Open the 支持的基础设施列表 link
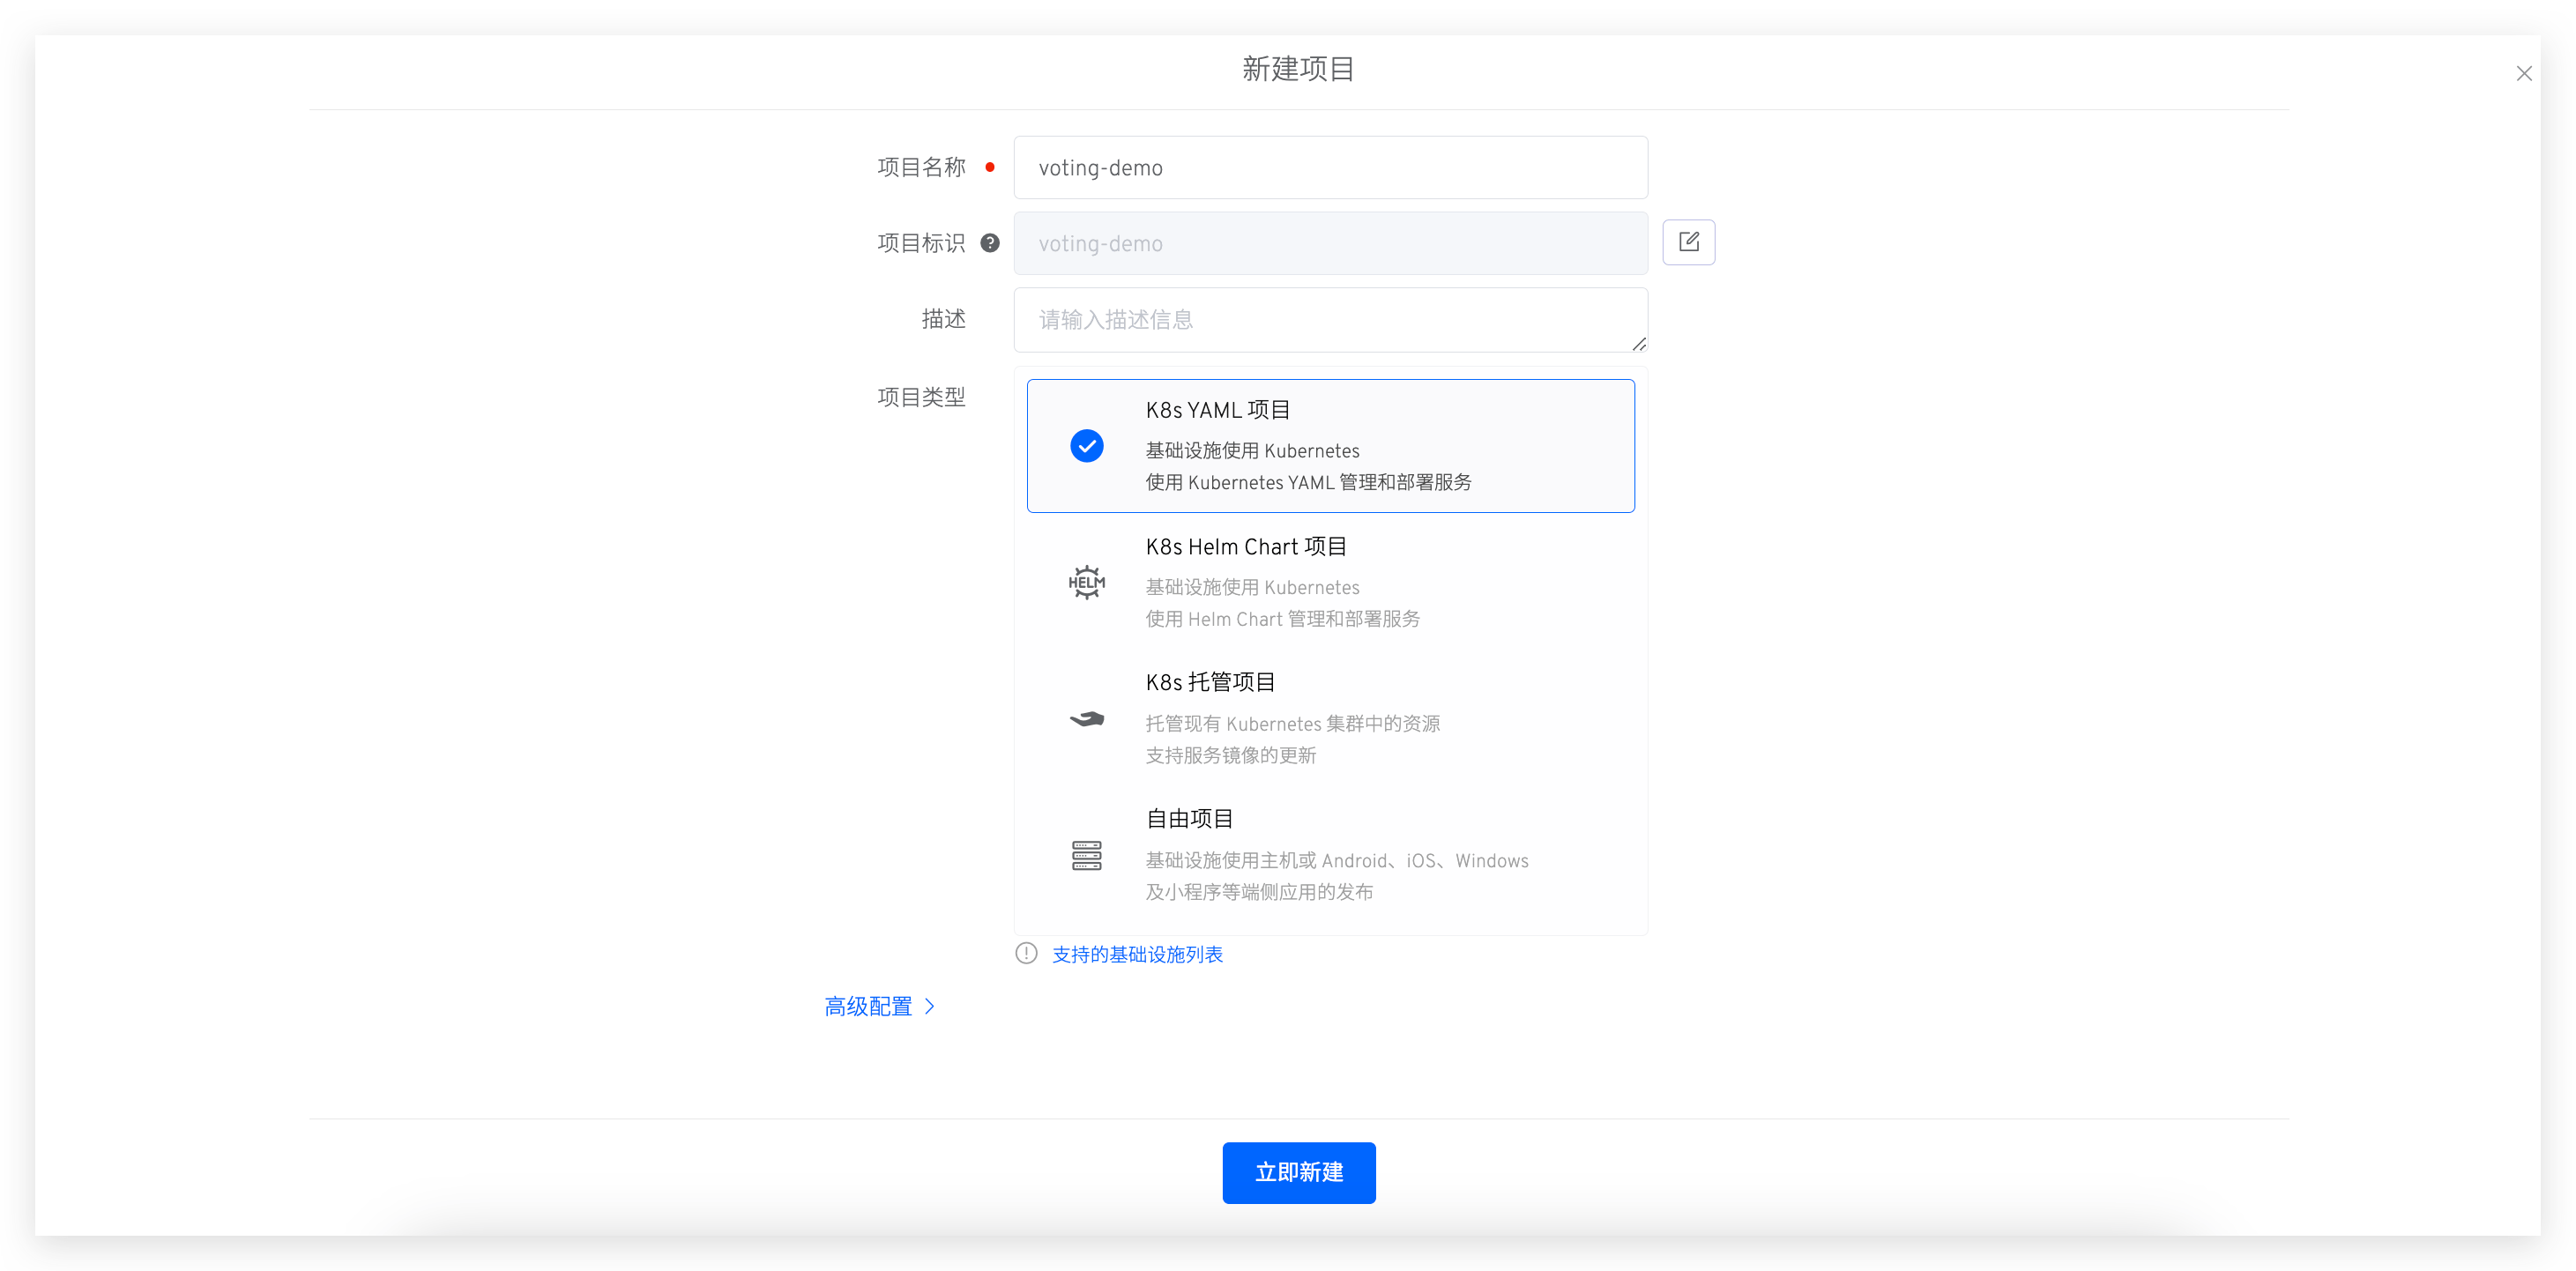Viewport: 2576px width, 1271px height. point(1137,954)
